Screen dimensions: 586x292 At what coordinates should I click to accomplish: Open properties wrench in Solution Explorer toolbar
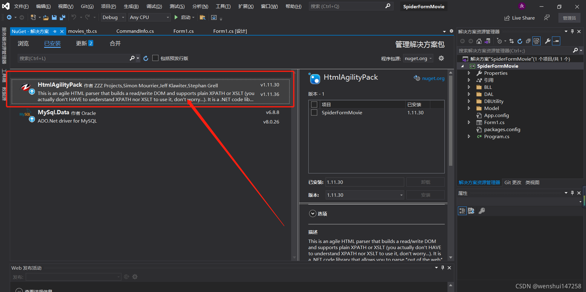tap(548, 41)
